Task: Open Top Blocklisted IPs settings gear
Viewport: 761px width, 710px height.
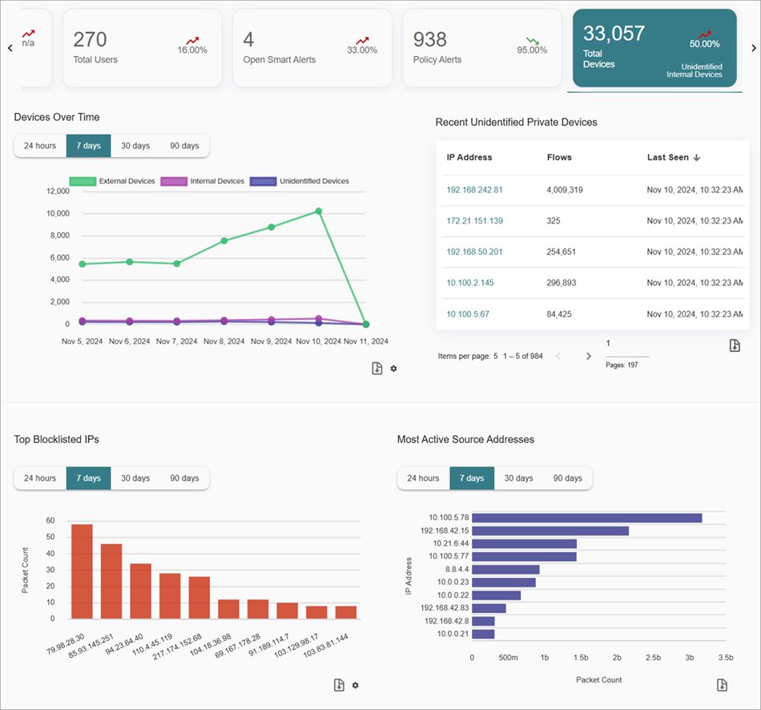Action: click(355, 685)
